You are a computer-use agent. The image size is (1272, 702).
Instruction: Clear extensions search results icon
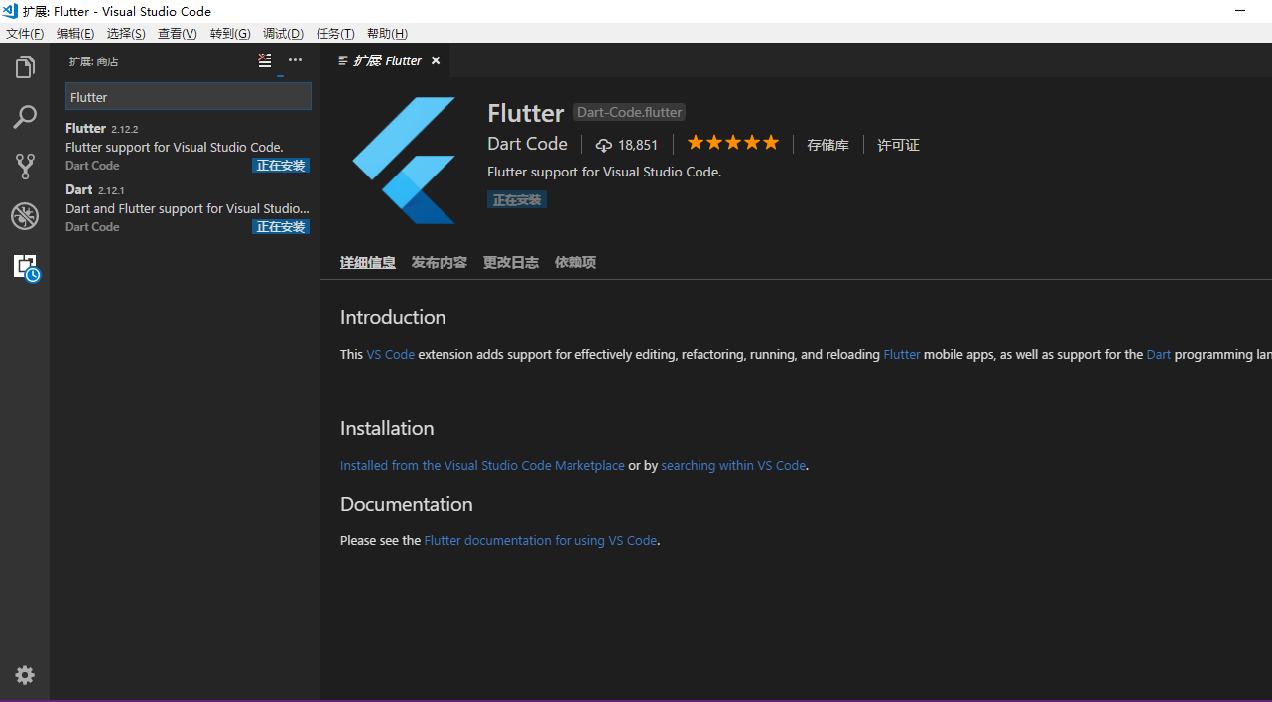[x=265, y=60]
